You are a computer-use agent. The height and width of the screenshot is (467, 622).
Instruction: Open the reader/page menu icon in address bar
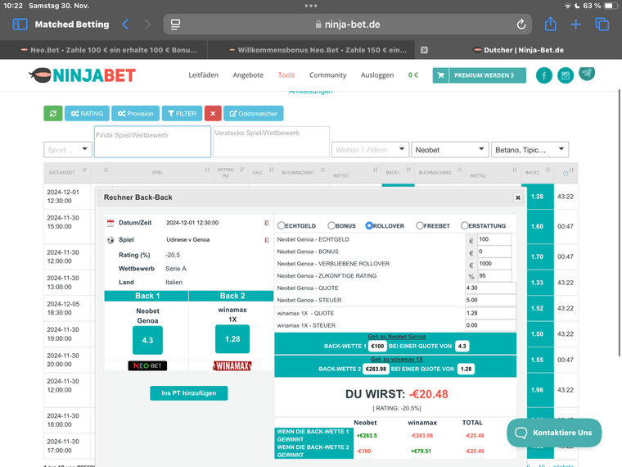[175, 25]
